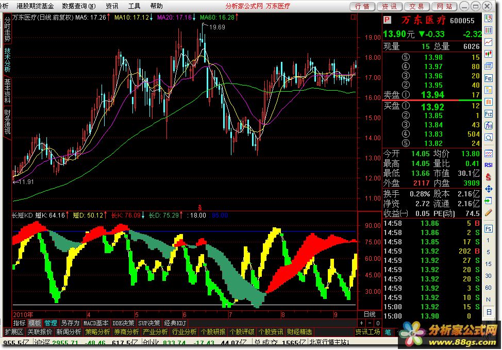Select the 15-minute period

pyautogui.click(x=488, y=264)
